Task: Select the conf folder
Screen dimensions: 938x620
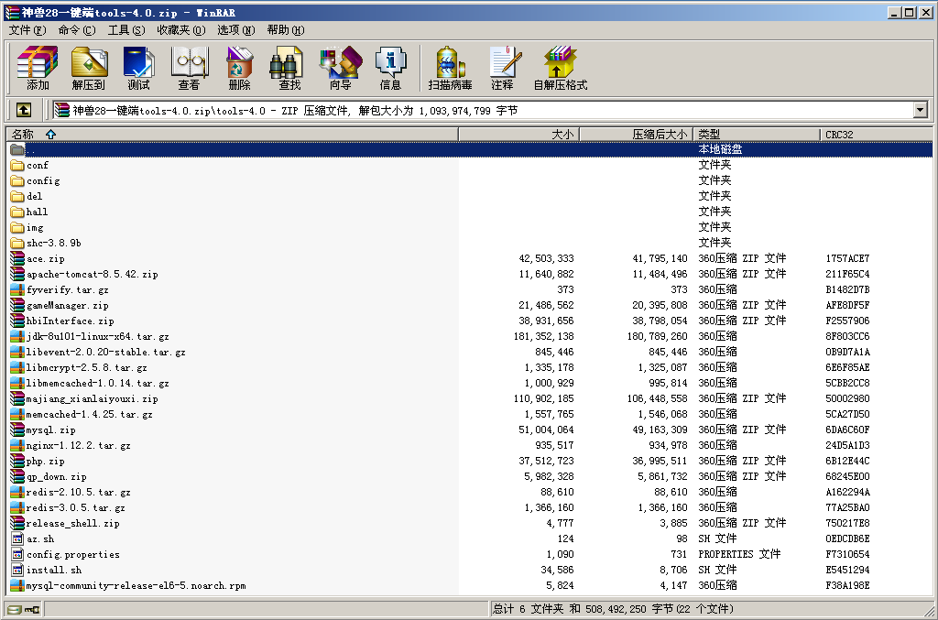Action: point(38,166)
